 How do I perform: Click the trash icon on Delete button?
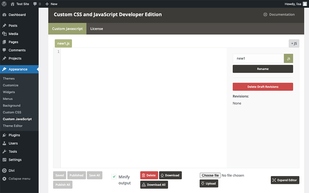pos(143,175)
